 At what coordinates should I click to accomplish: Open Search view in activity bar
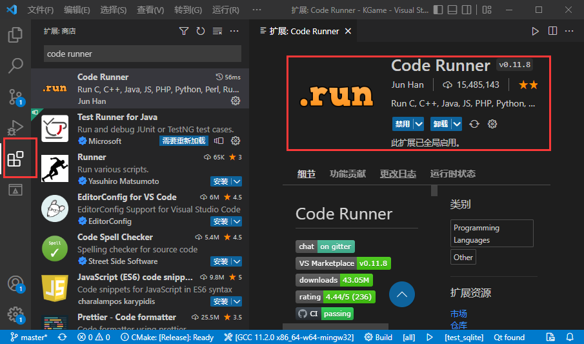[x=15, y=65]
